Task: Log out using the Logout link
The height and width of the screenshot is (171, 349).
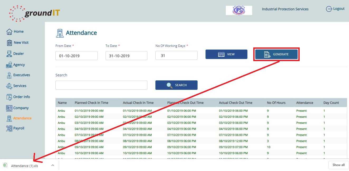Action: coord(335,9)
